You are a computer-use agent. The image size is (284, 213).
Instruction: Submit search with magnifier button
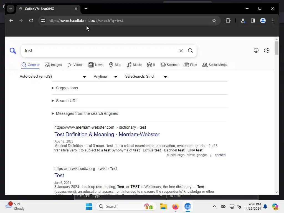(x=190, y=51)
